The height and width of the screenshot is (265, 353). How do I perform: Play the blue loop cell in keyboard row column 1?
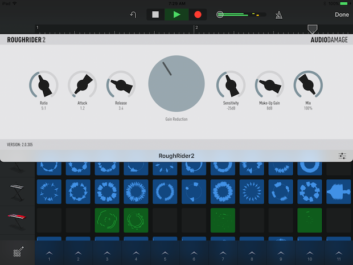pos(49,191)
